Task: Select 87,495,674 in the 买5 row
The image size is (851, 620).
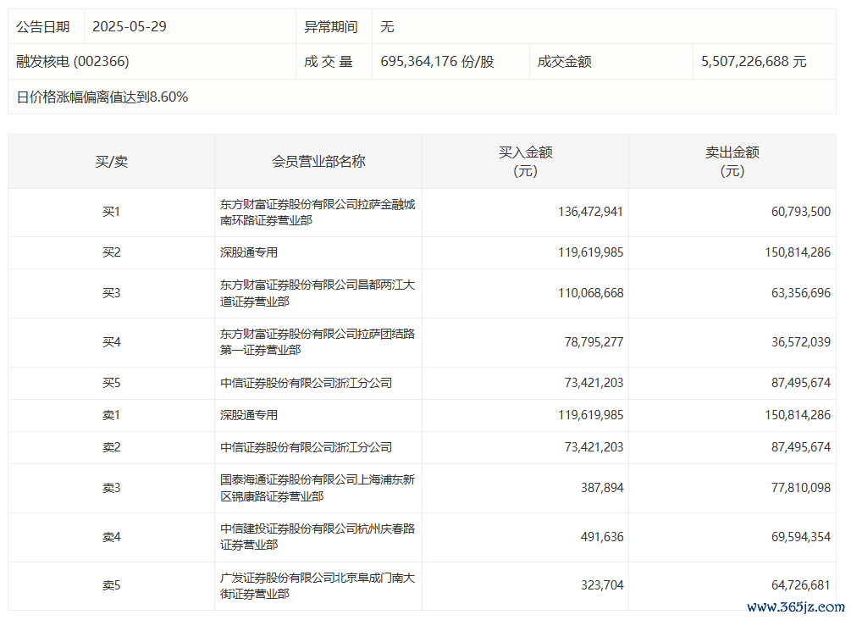Action: pos(801,383)
